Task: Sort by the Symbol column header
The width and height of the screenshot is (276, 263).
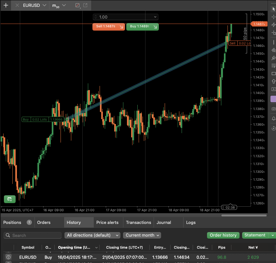Action: click(28, 247)
